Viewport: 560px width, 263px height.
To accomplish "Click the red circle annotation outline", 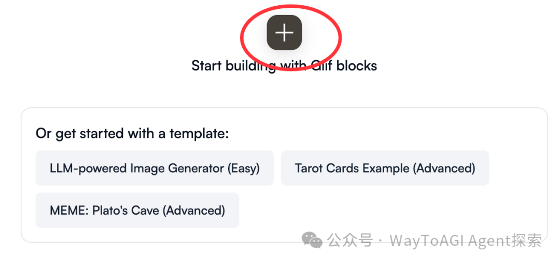I will [290, 37].
